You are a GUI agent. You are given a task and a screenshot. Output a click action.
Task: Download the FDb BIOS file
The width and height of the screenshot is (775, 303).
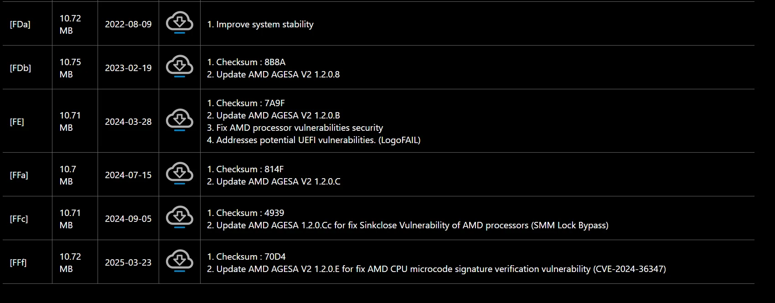click(x=180, y=66)
